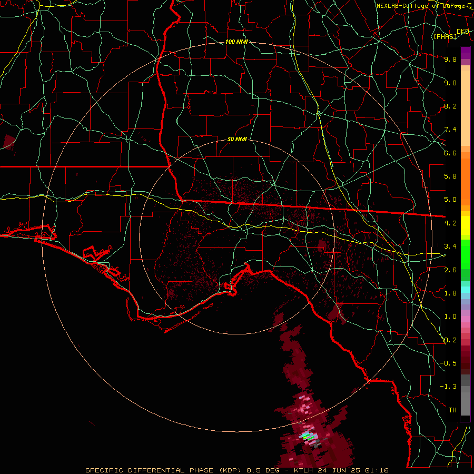Click the "24 JUN 25" date in caption
This screenshot has width=474, height=474.
click(339, 470)
